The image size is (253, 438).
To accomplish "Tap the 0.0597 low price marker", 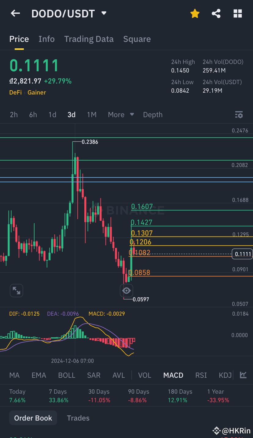I will pos(141,299).
